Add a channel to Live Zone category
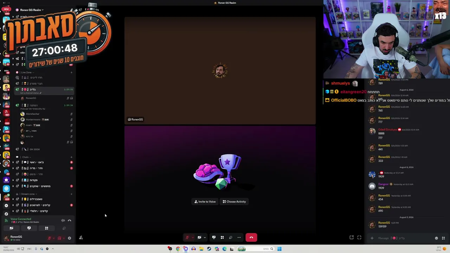Viewport: 450px width, 253px height. tap(71, 72)
